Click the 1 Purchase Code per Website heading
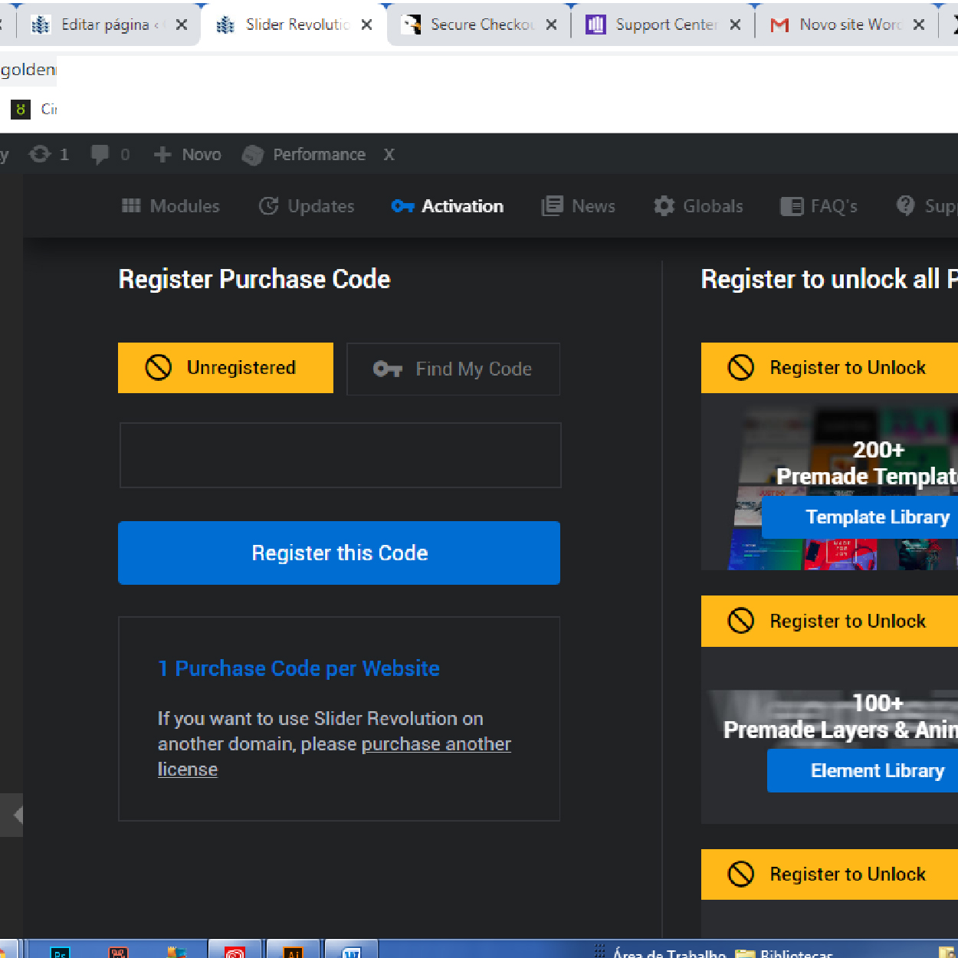 click(299, 668)
